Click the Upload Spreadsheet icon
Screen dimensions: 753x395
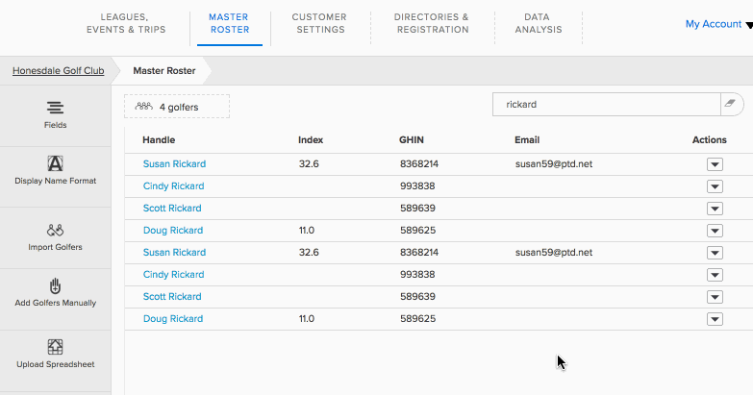[55, 347]
